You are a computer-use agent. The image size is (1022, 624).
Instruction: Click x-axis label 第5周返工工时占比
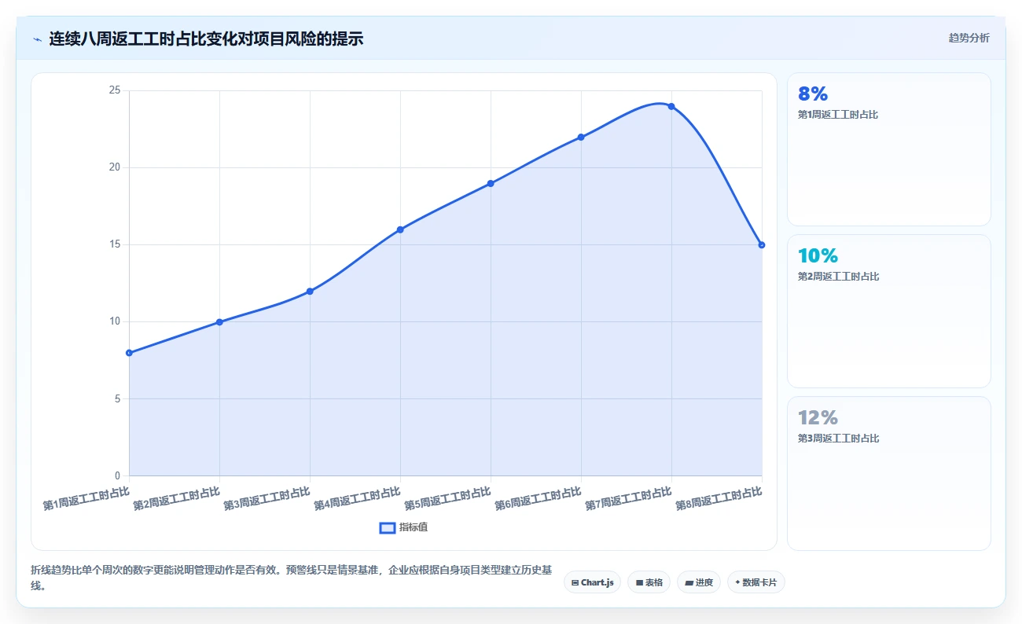click(448, 499)
